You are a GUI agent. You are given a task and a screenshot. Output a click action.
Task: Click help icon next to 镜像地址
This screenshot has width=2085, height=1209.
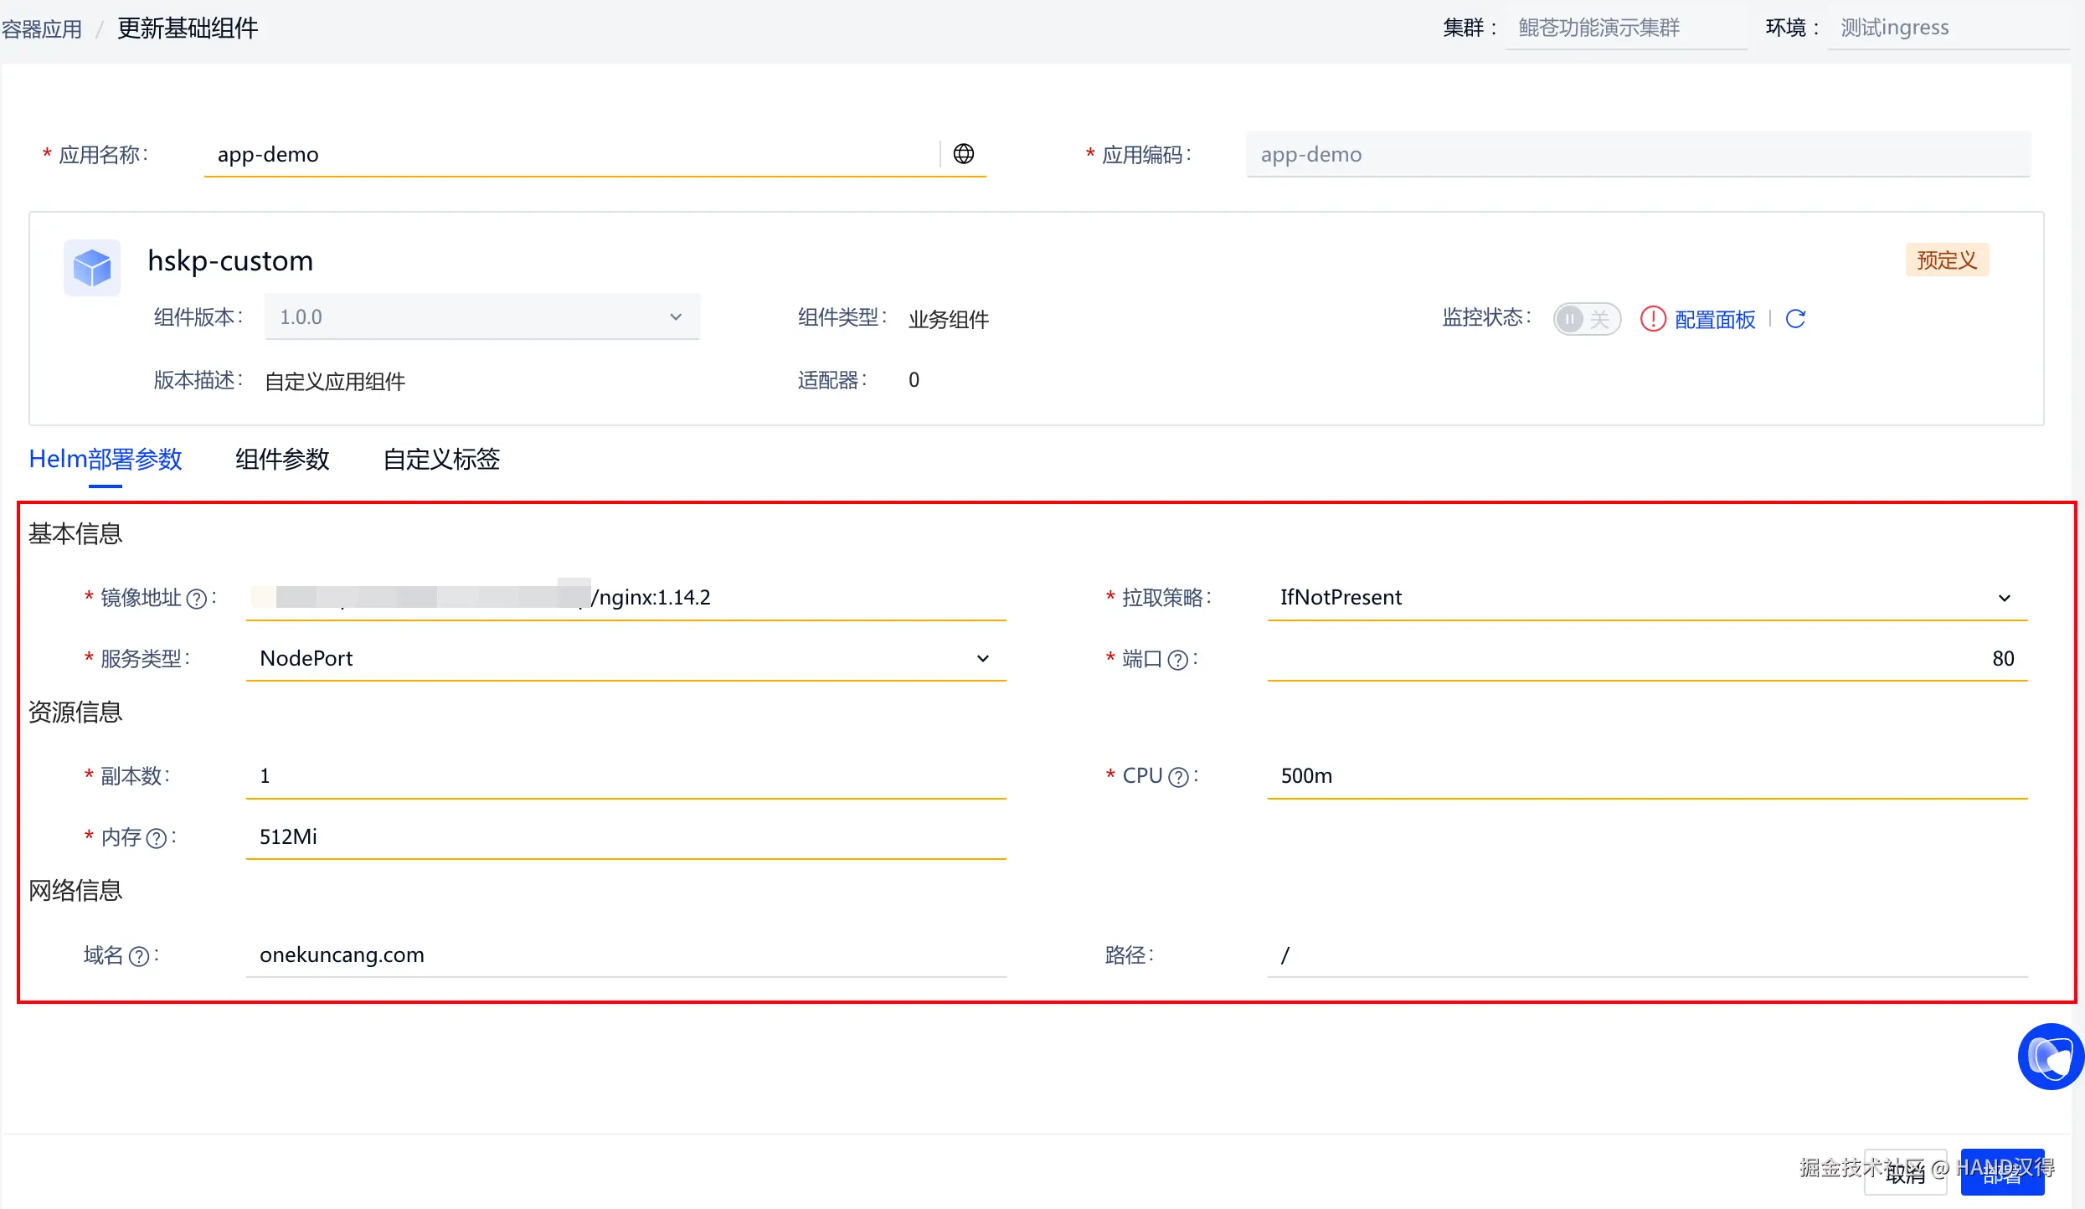pyautogui.click(x=197, y=599)
